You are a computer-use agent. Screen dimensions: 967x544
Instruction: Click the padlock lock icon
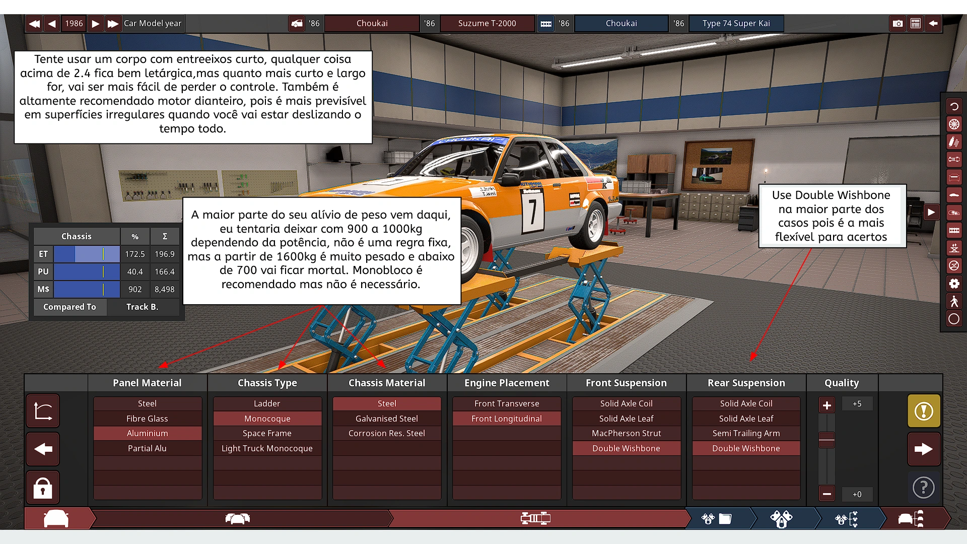point(43,488)
